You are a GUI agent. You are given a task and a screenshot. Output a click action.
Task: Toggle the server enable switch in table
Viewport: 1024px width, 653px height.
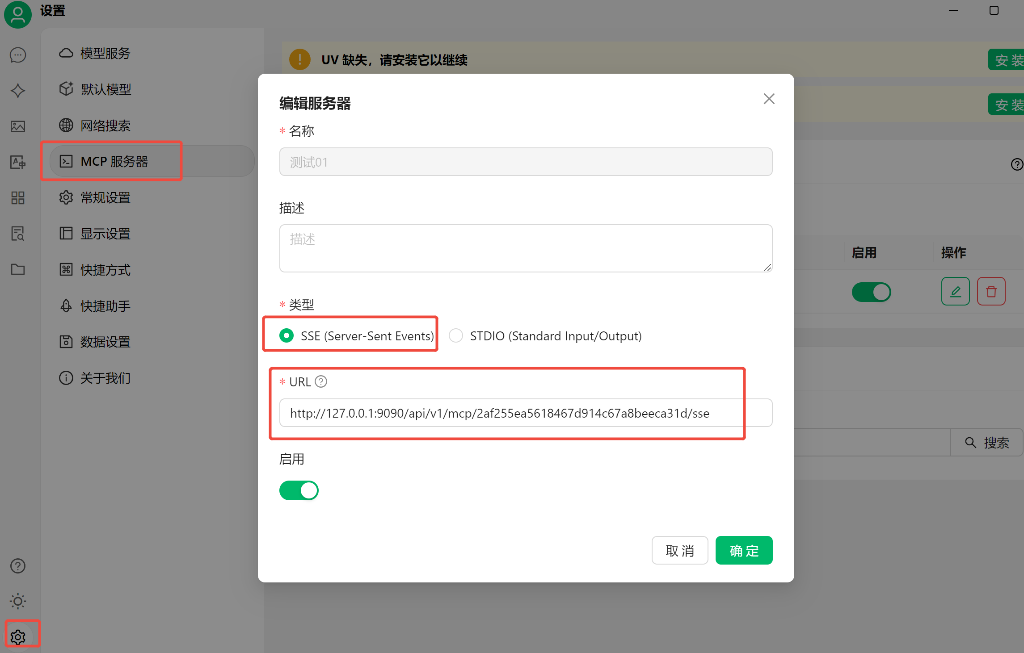tap(871, 292)
